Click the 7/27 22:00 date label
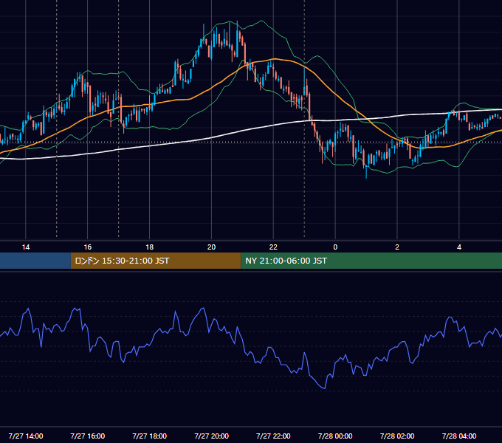Viewport: 502px width, 443px height. tap(273, 436)
